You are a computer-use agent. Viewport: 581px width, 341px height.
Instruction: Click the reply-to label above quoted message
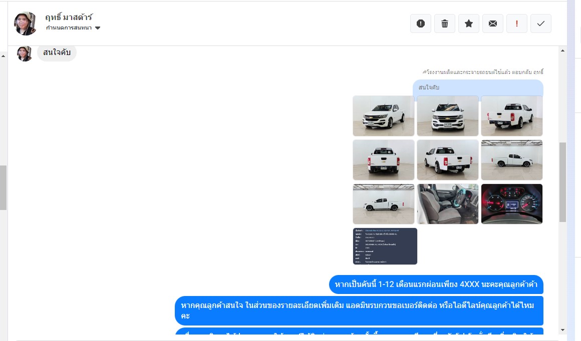(x=483, y=72)
